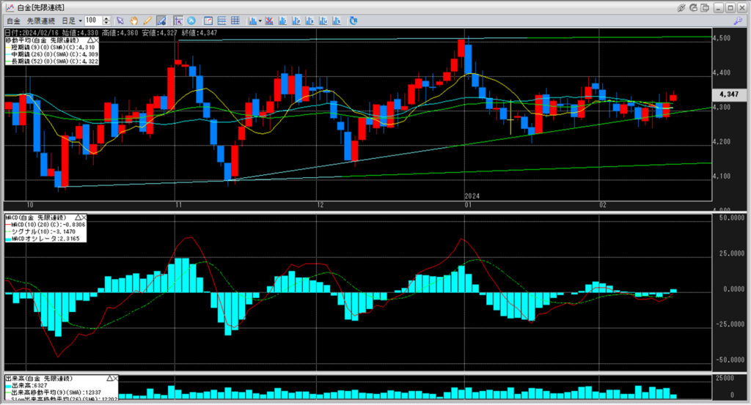Close the 出来高 volume legend
751x405 pixels.
coord(114,378)
